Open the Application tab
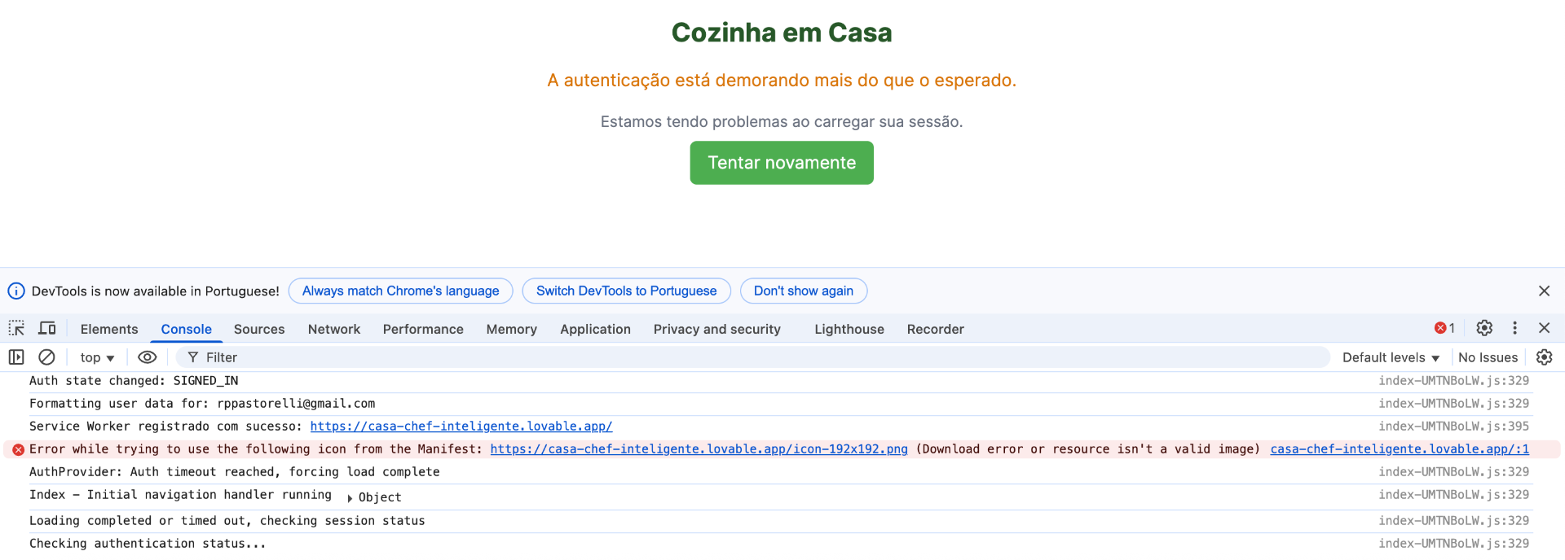1565x560 pixels. tap(595, 329)
